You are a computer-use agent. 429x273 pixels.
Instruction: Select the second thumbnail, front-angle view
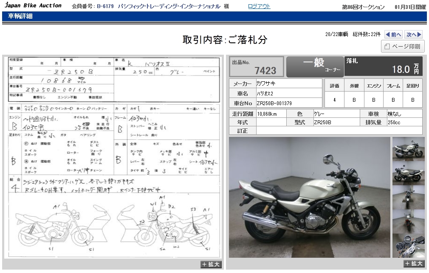(x=408, y=173)
